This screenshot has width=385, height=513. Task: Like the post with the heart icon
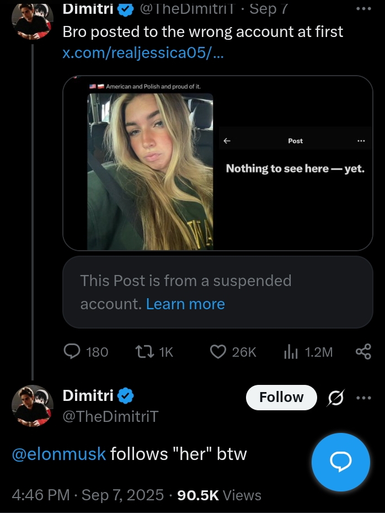(219, 352)
